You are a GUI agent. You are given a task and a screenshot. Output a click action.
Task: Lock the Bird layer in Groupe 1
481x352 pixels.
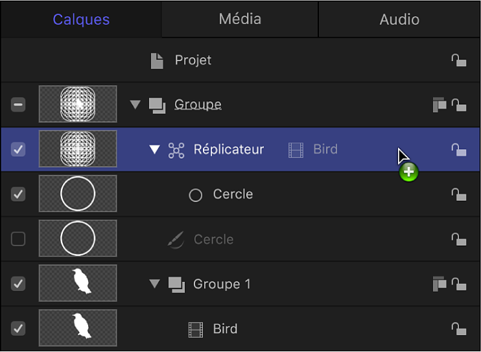click(x=459, y=329)
